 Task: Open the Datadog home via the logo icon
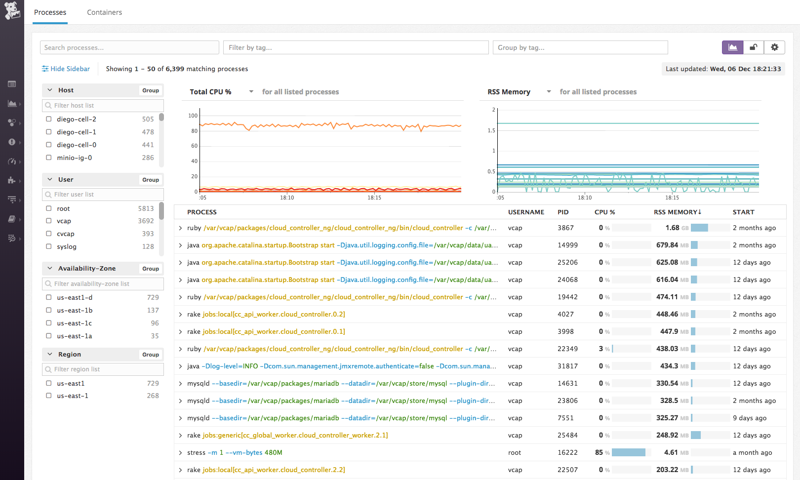[12, 11]
